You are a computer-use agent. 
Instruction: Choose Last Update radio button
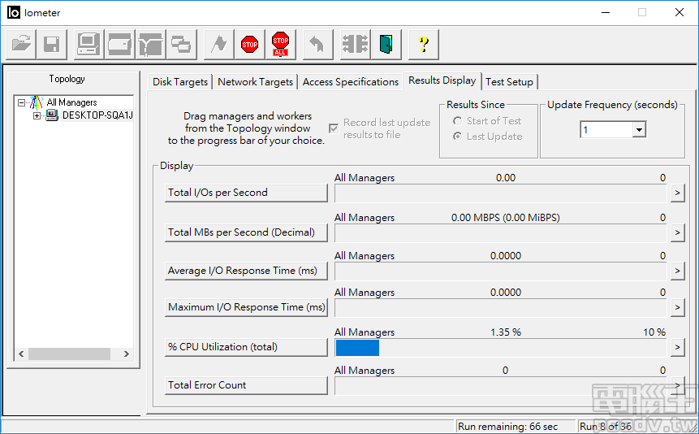click(x=457, y=137)
